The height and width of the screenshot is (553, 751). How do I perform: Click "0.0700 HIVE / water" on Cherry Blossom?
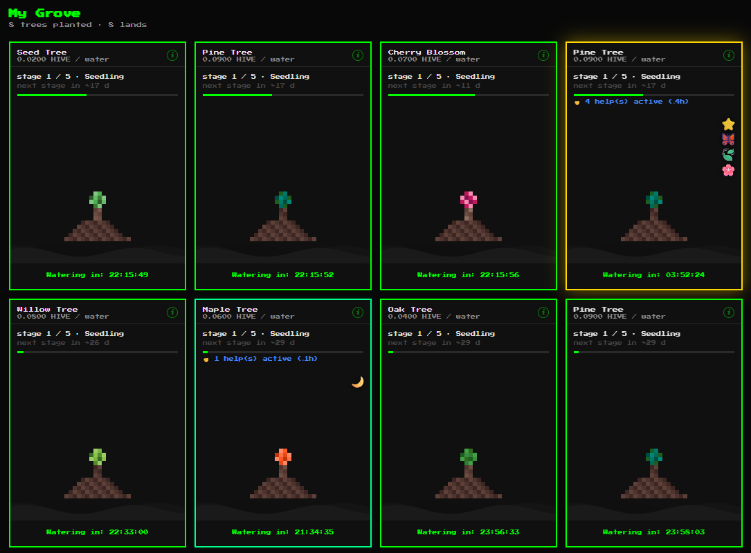[433, 59]
